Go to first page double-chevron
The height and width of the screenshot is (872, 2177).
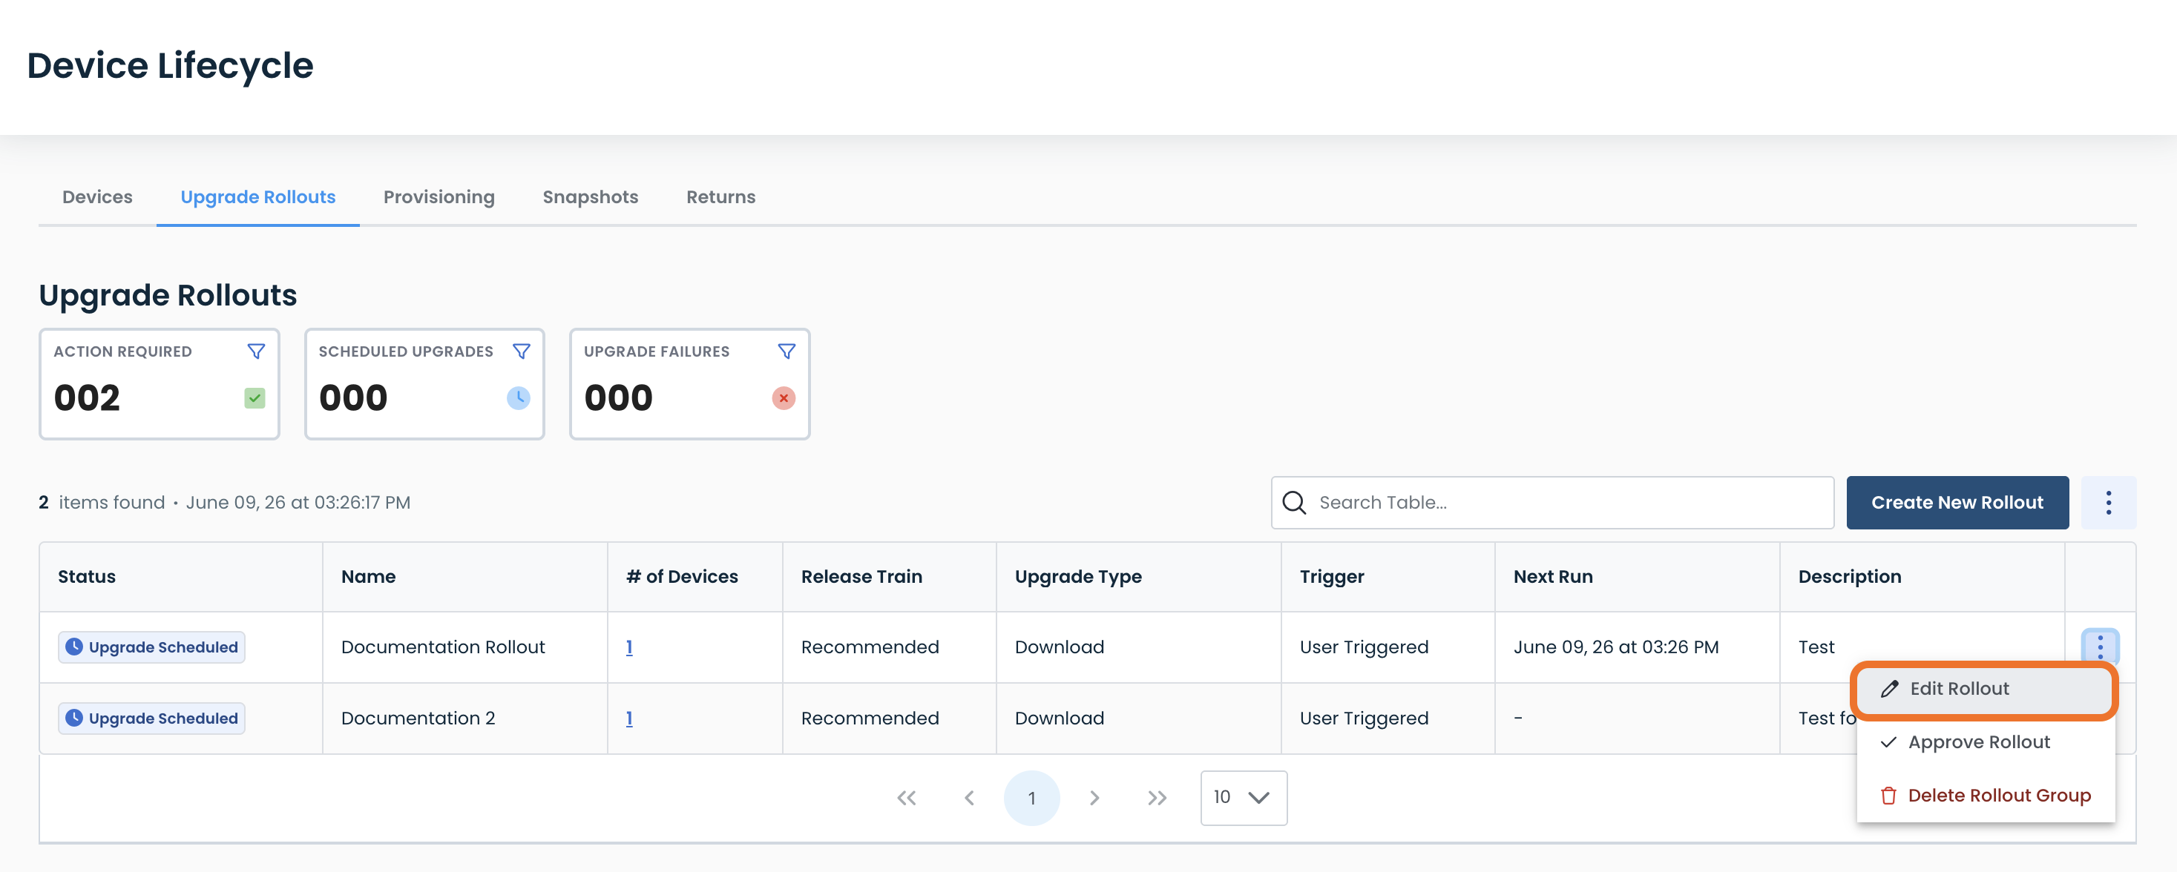pos(907,798)
